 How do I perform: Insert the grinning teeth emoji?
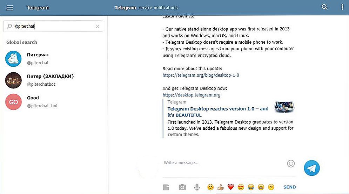coord(261,187)
